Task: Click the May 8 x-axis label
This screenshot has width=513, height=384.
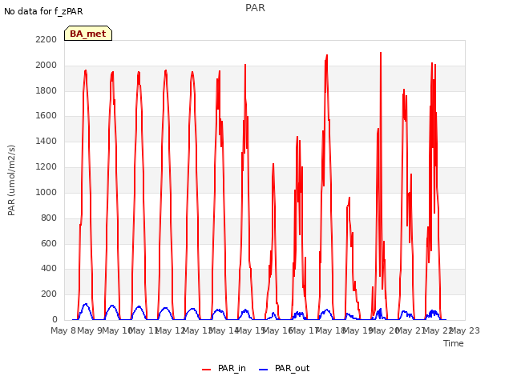Action: pyautogui.click(x=63, y=330)
